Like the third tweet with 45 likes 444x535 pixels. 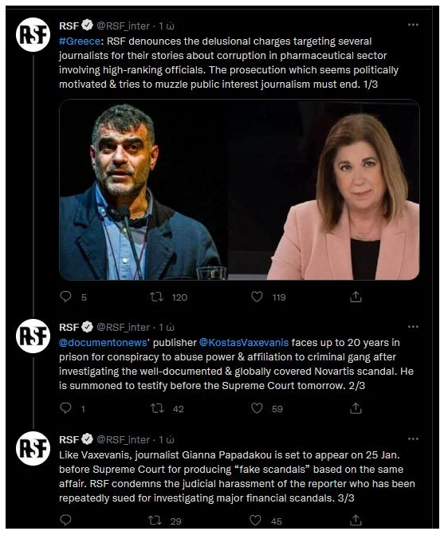(255, 521)
